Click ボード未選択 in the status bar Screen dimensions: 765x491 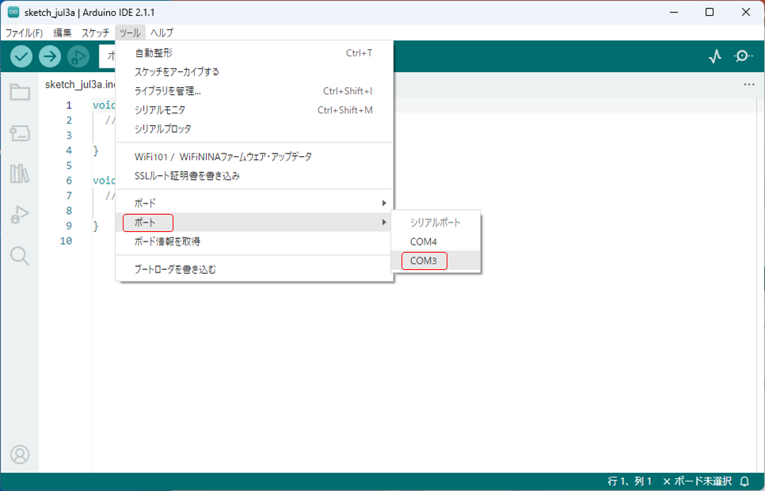(x=698, y=481)
